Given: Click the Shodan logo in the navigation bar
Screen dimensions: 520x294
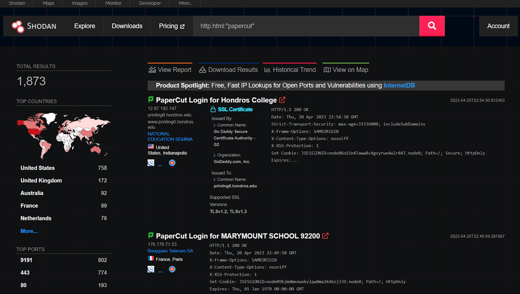Looking at the screenshot, I should point(34,26).
